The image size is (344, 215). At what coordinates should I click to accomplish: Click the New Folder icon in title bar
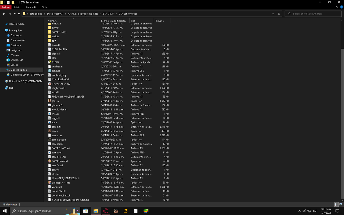[13, 2]
